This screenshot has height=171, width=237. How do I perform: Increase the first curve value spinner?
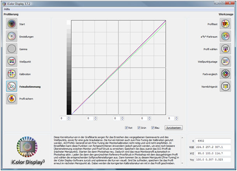tap(69, 117)
